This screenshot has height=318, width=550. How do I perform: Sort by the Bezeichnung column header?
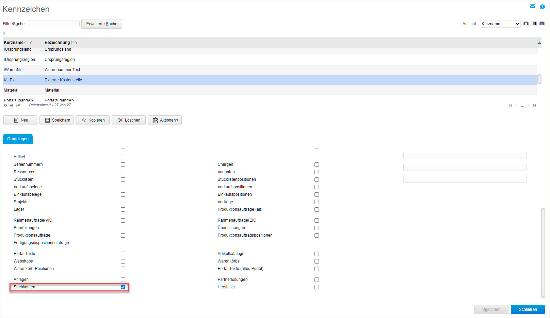click(57, 43)
